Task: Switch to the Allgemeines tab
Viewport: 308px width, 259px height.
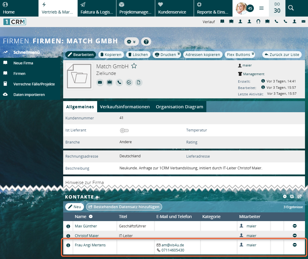Action: [80, 107]
